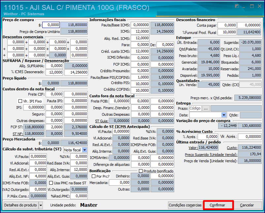Click the % Acrés. field
This screenshot has height=213, width=265.
[x=208, y=137]
